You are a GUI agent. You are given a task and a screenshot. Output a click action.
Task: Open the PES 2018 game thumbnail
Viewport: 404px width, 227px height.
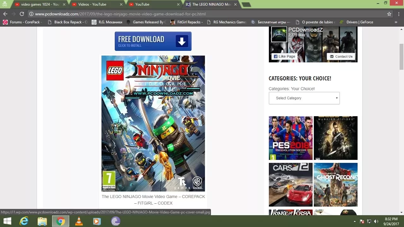pos(291,138)
